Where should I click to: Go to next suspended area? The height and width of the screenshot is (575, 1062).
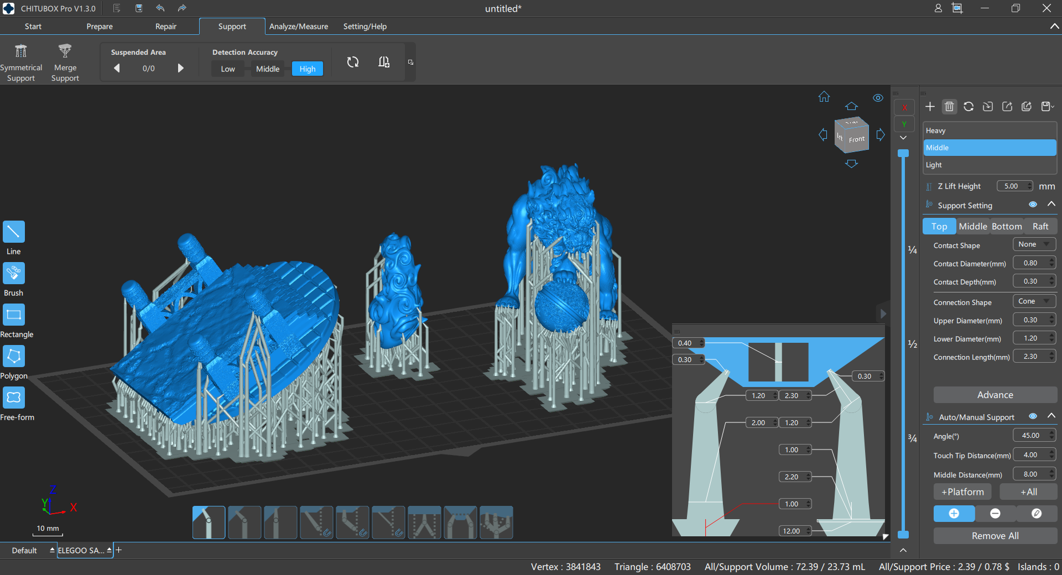tap(180, 68)
